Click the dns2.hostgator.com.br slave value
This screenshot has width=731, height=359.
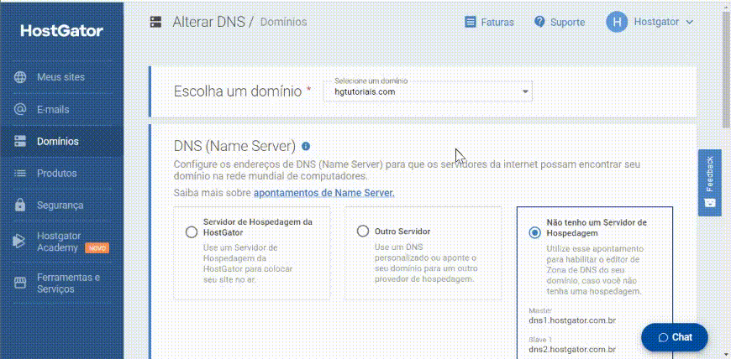click(x=572, y=349)
